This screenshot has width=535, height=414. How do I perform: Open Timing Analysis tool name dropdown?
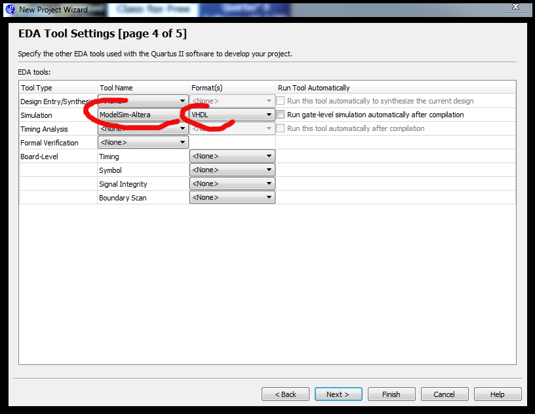click(x=143, y=128)
